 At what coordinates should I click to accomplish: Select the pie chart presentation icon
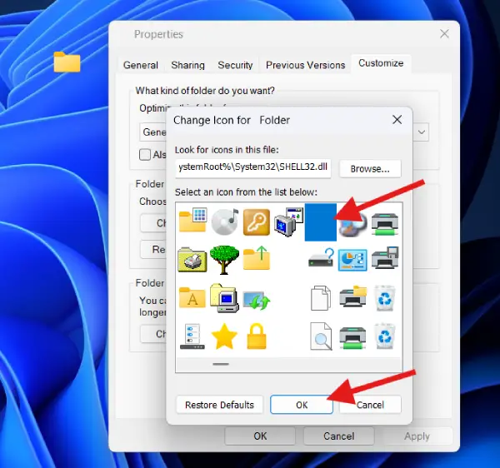pos(352,260)
